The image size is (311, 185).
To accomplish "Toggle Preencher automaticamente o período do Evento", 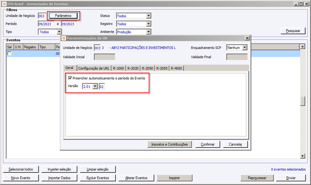I will pos(70,78).
